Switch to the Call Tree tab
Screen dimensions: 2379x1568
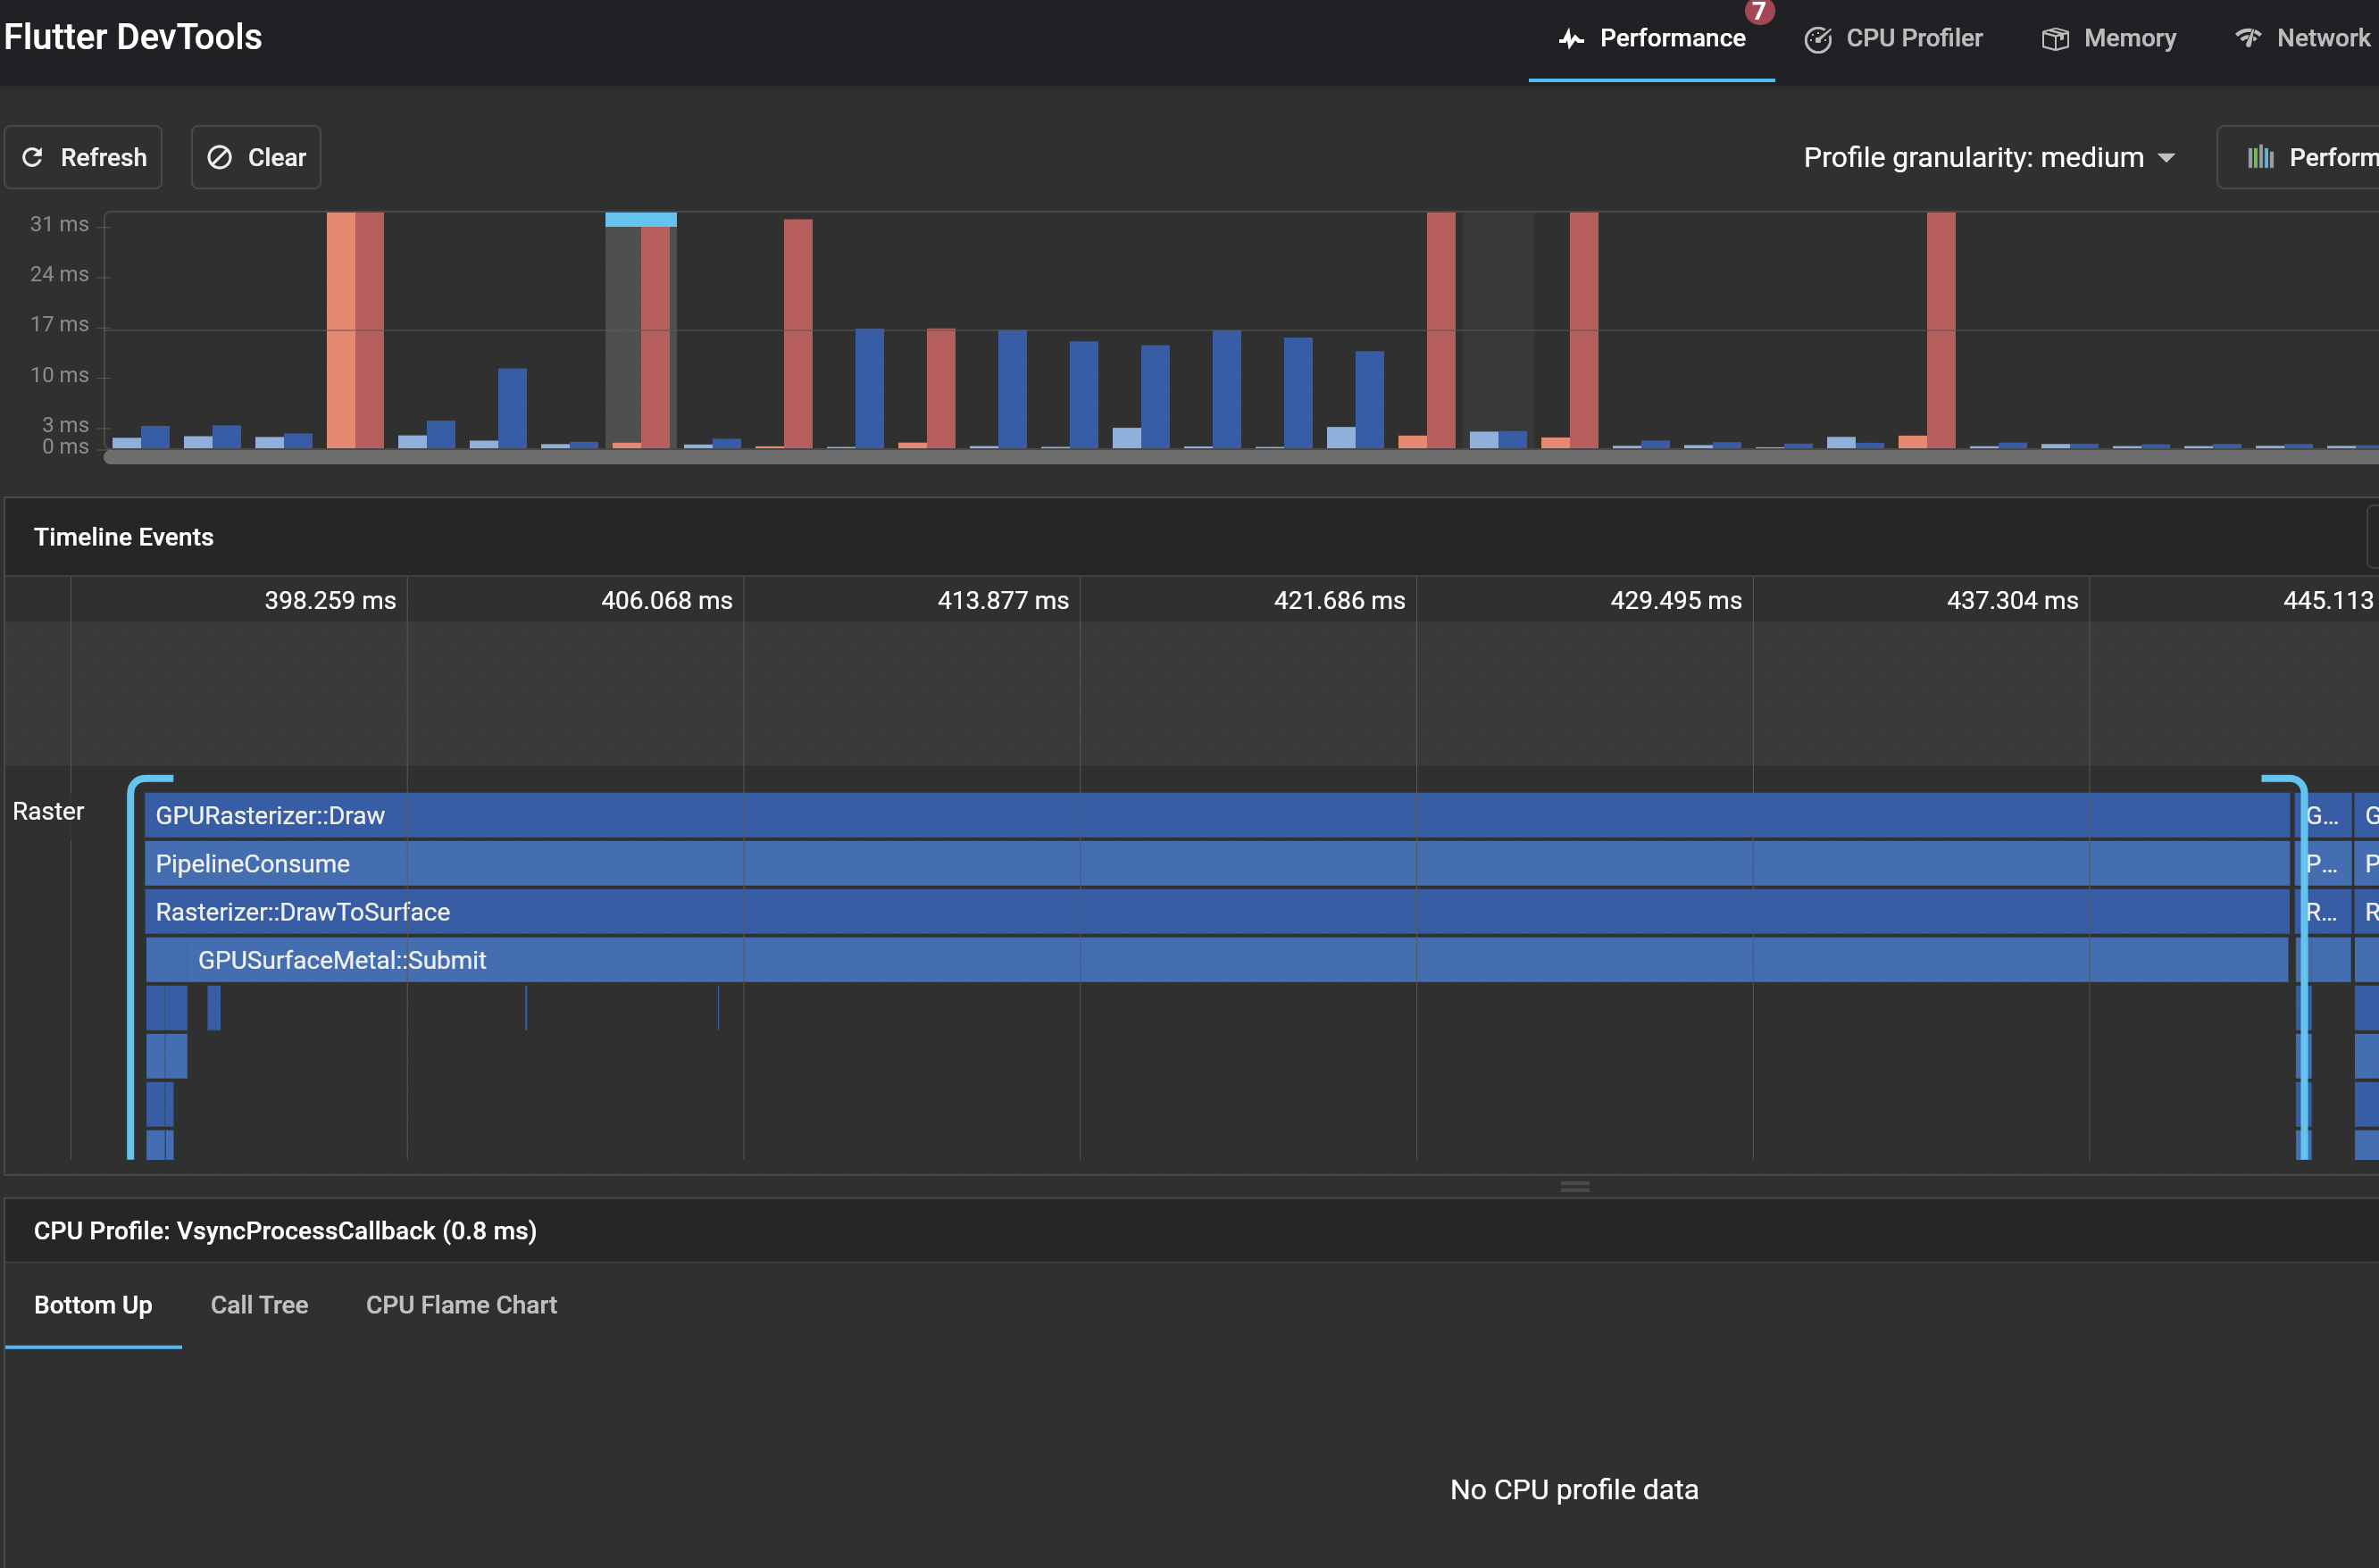(x=259, y=1305)
